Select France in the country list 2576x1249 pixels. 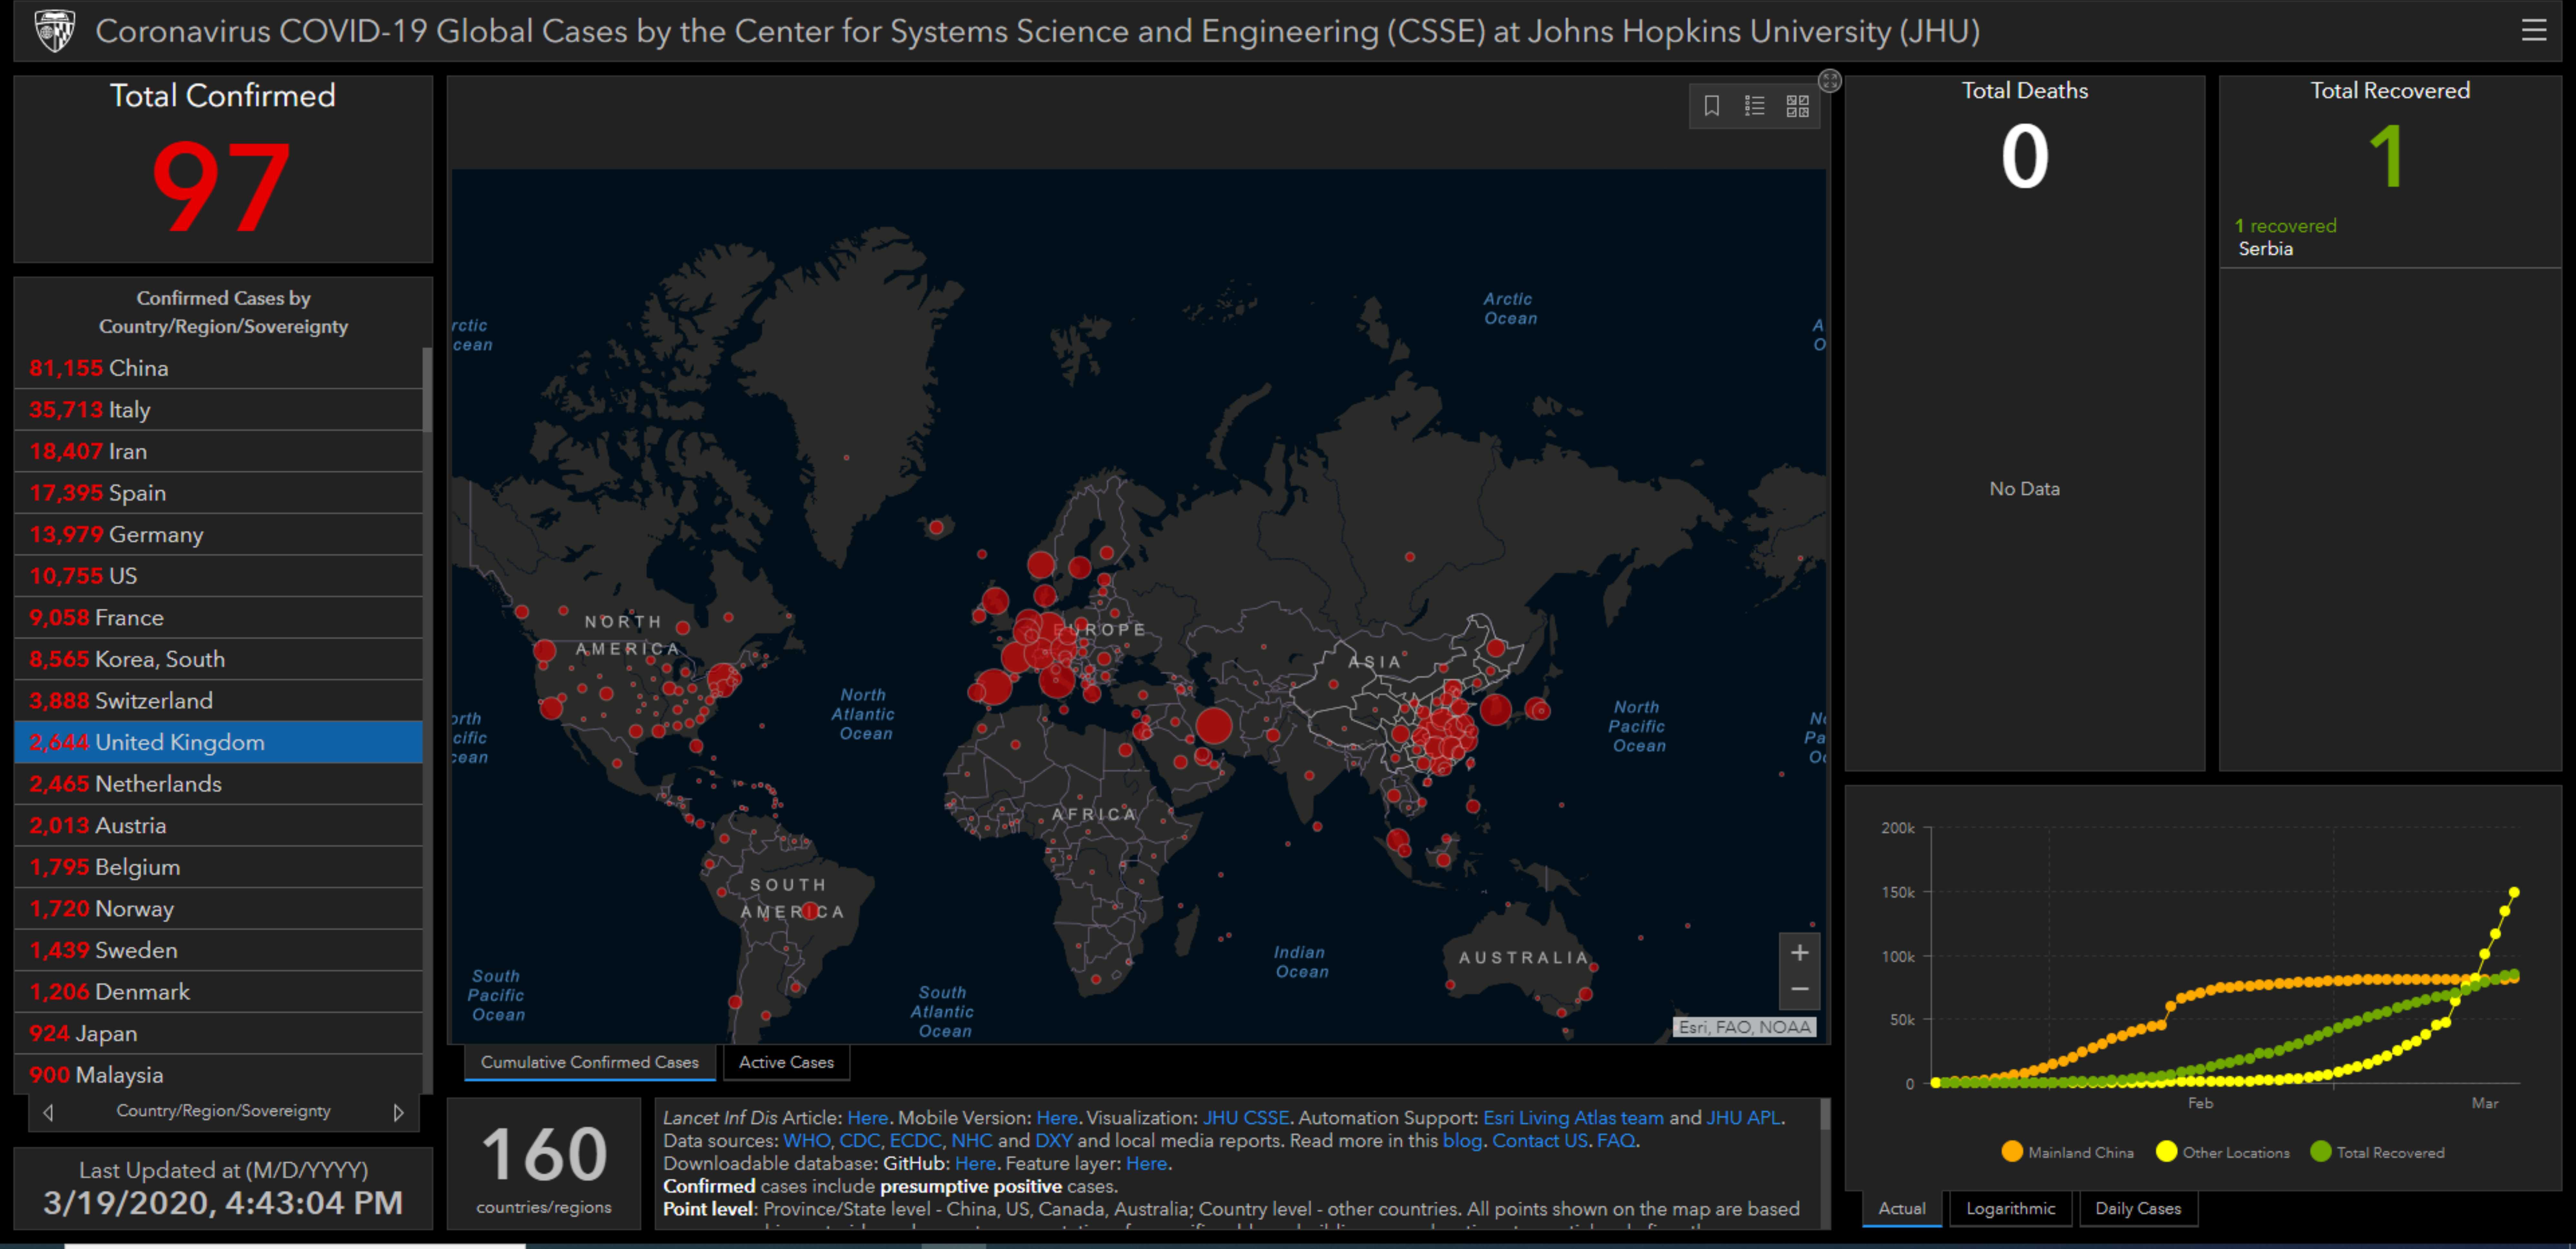pos(218,618)
